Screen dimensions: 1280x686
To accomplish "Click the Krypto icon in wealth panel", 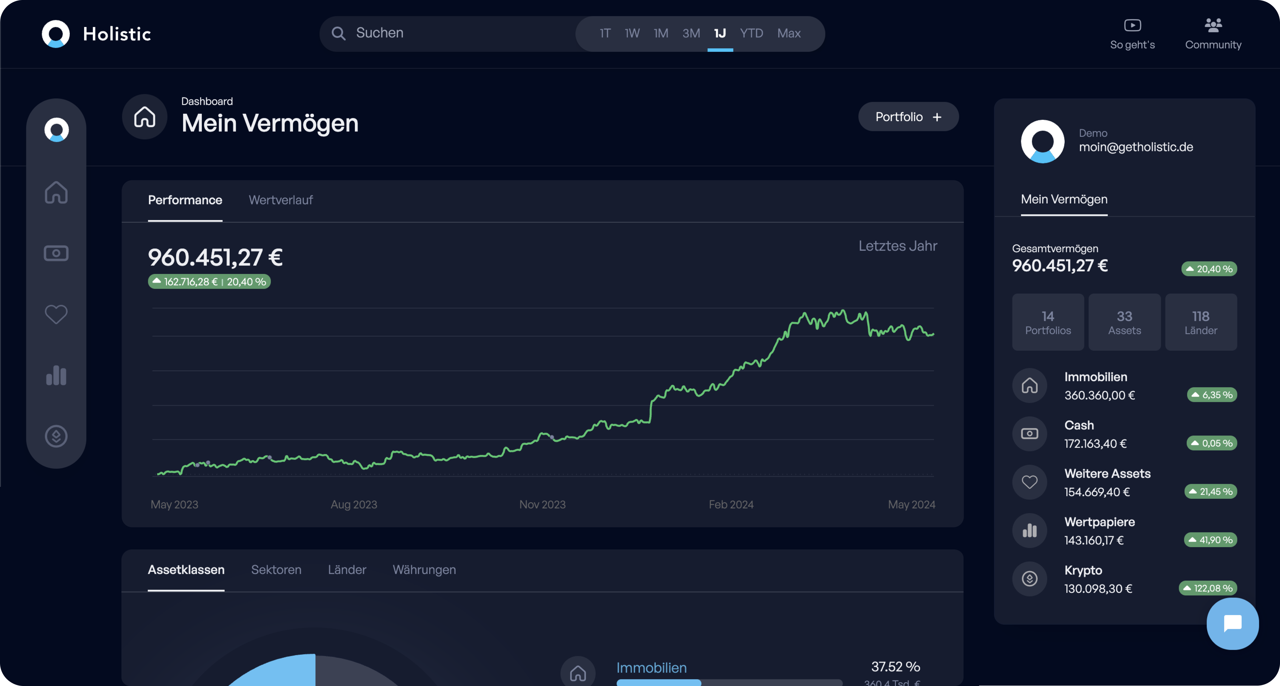I will tap(1029, 578).
